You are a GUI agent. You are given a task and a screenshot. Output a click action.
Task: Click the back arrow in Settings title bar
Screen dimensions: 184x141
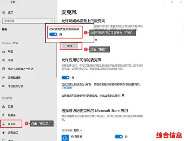(x=4, y=2)
